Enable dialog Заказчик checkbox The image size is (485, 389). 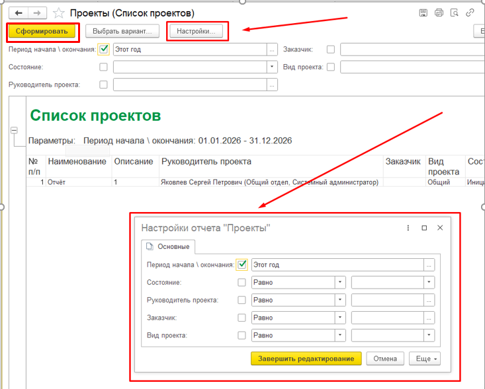coord(242,318)
